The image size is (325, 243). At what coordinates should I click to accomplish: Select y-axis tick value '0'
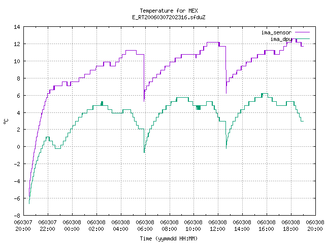[18, 147]
